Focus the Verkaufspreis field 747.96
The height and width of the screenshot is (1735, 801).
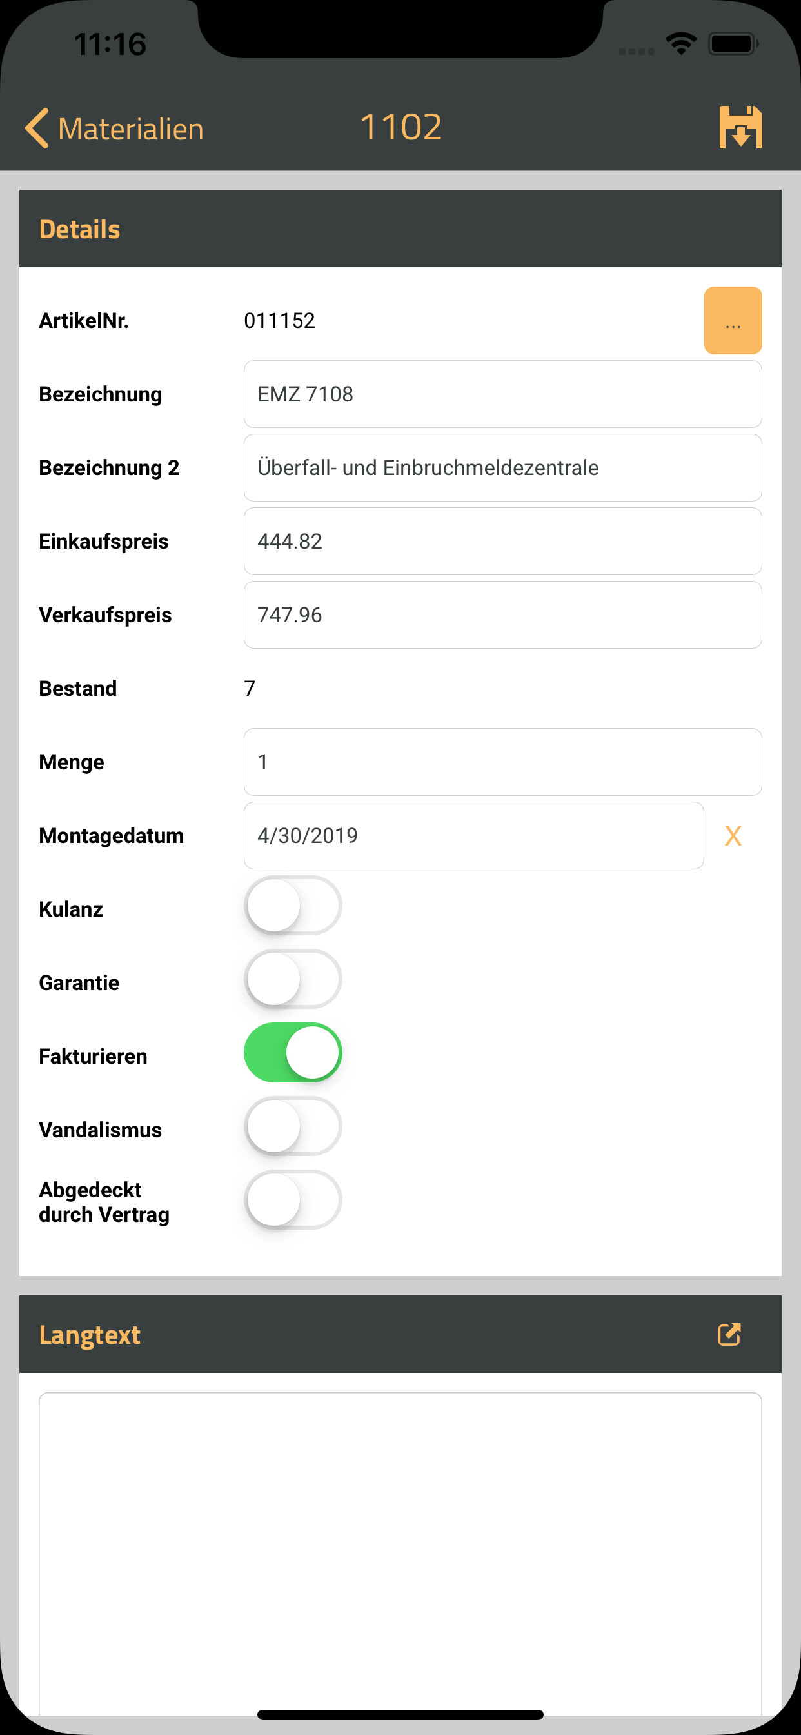(503, 615)
